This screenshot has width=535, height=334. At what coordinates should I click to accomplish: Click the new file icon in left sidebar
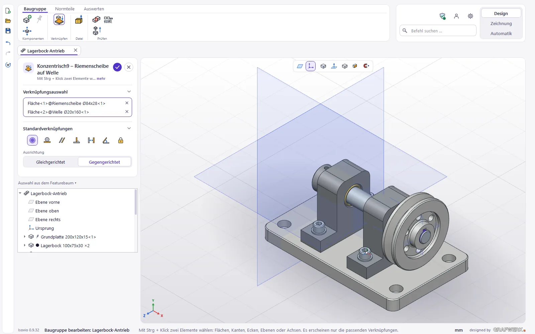(x=8, y=11)
